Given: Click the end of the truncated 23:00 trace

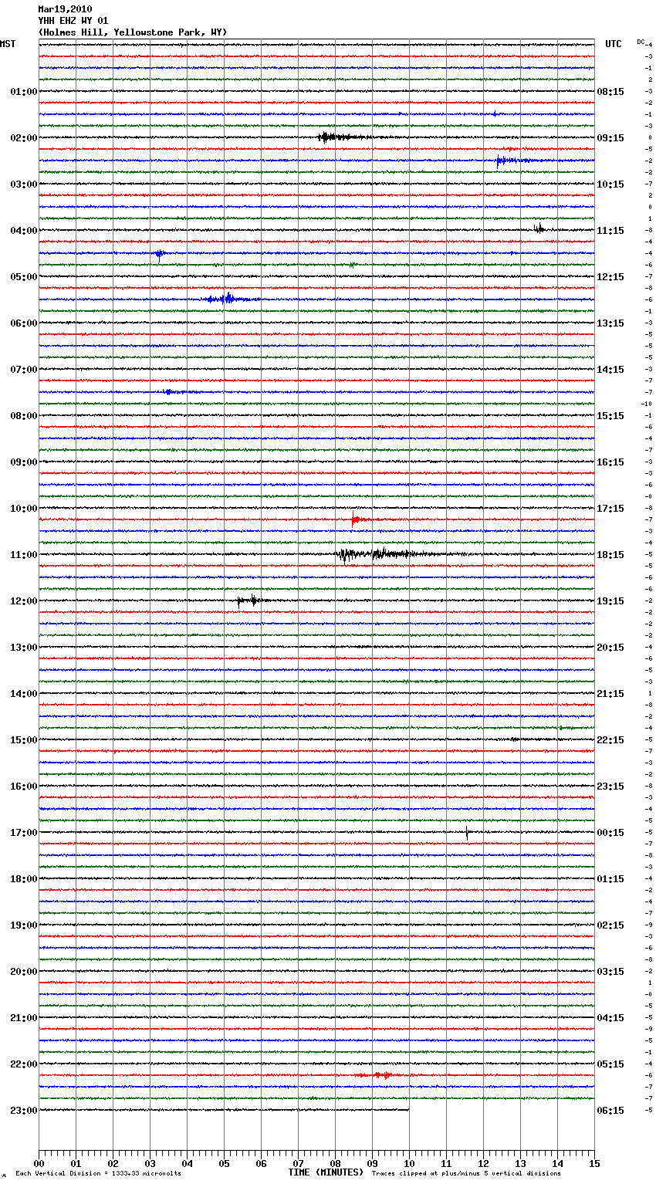Looking at the screenshot, I should tap(408, 1110).
